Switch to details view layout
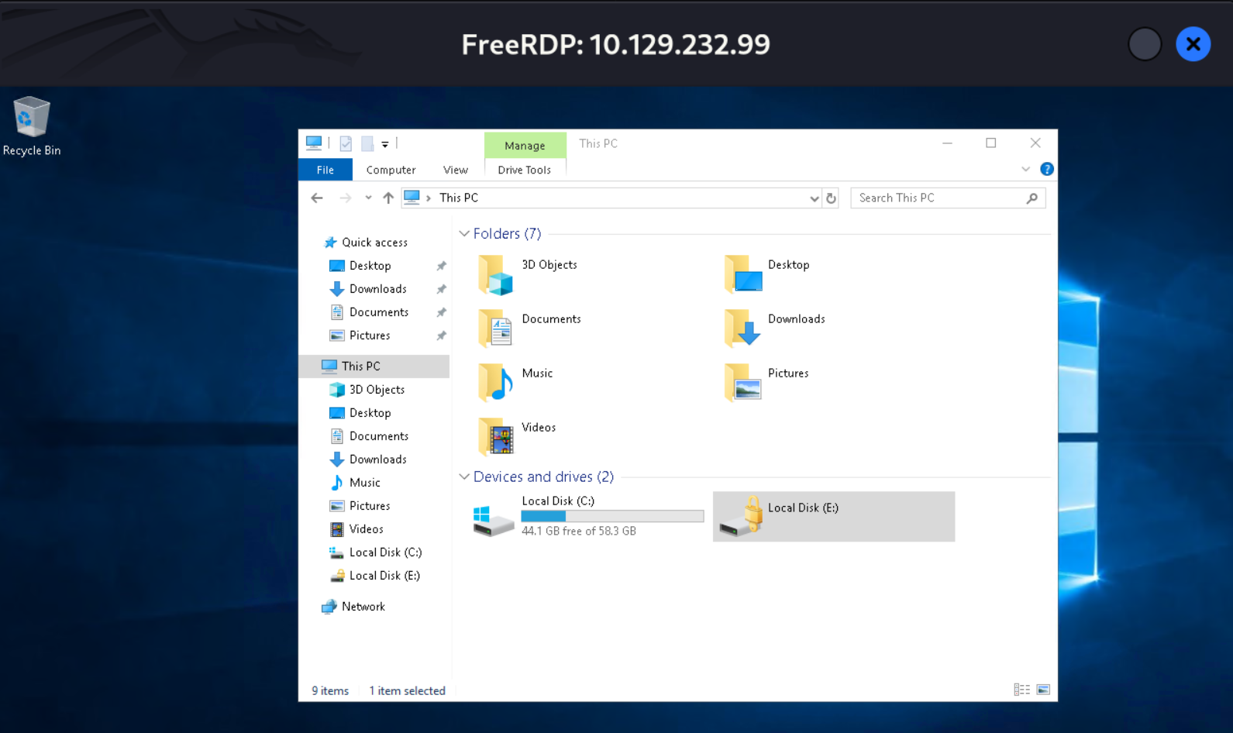 click(1021, 690)
